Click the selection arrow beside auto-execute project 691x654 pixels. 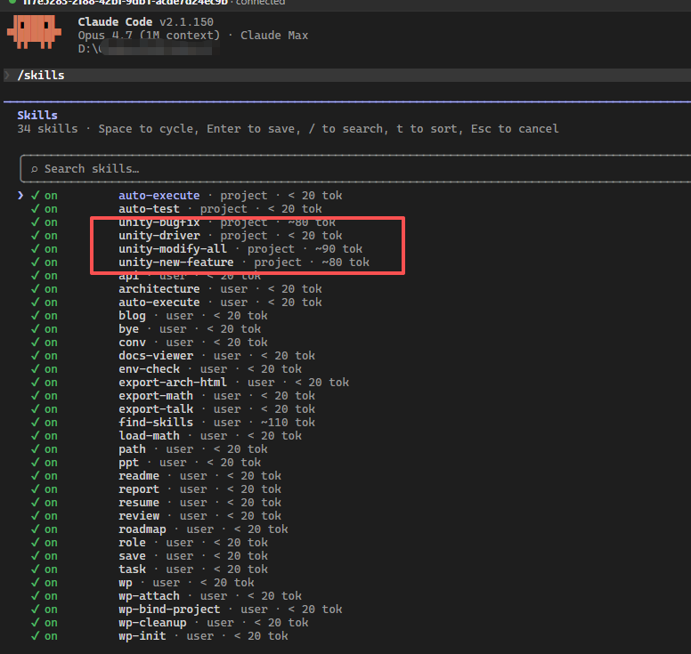click(20, 195)
